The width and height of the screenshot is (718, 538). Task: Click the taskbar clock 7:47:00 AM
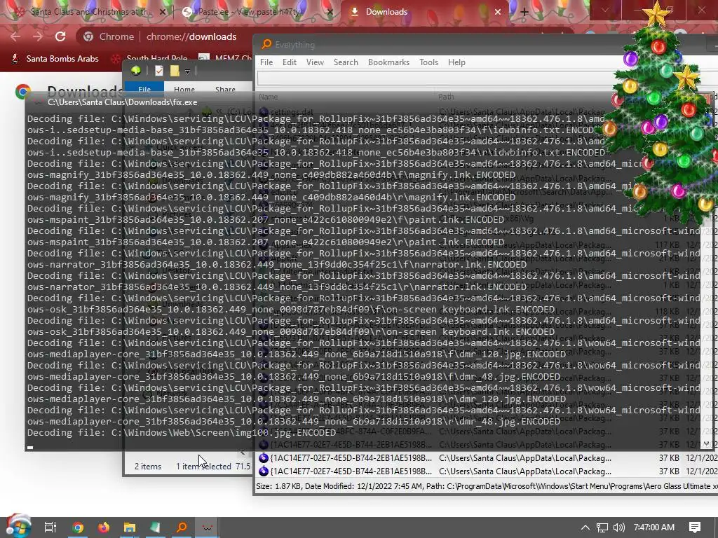click(654, 527)
